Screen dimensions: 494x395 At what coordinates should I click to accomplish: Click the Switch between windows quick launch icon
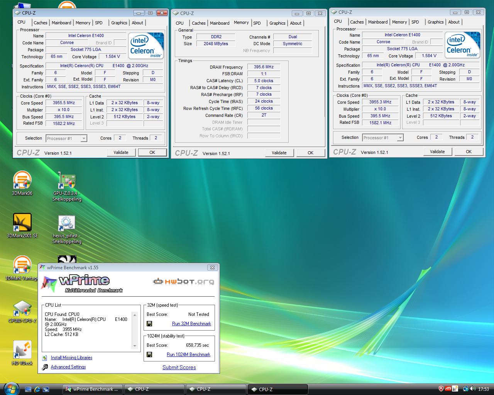tap(46, 389)
